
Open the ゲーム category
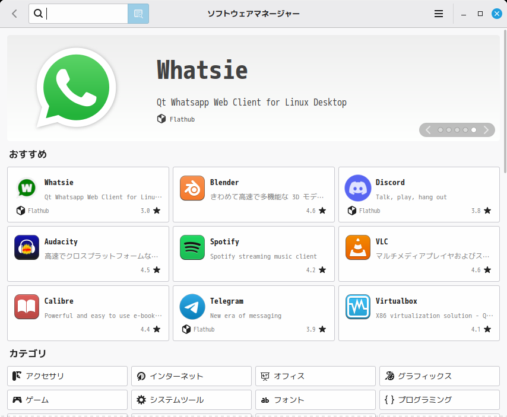[x=67, y=400]
